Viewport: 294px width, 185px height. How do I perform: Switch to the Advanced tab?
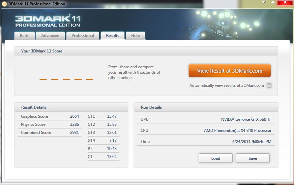tap(50, 36)
